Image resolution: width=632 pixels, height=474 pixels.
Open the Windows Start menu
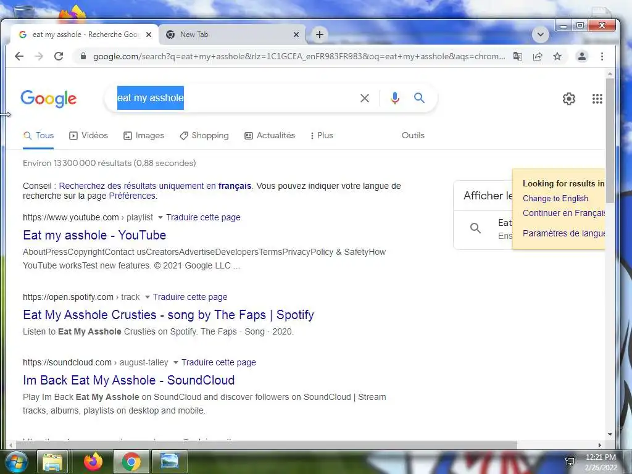pyautogui.click(x=15, y=462)
